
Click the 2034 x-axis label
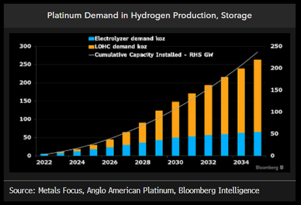click(x=241, y=162)
